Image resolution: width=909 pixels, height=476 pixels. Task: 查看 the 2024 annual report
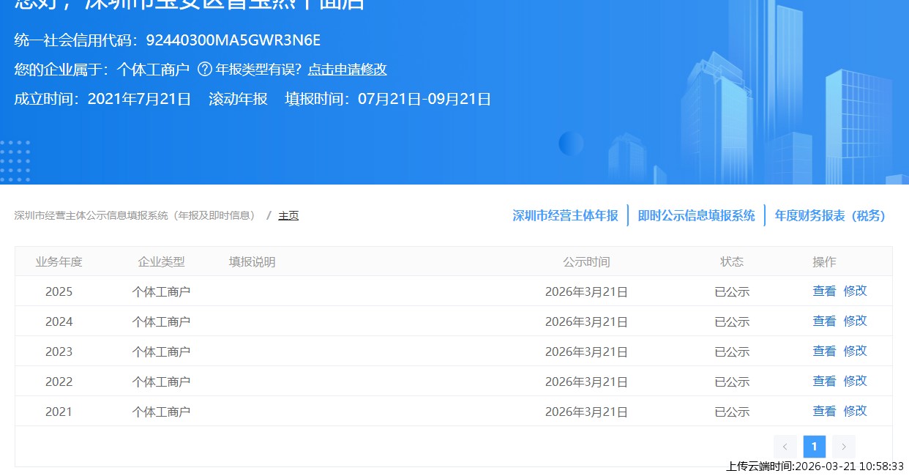(x=824, y=321)
